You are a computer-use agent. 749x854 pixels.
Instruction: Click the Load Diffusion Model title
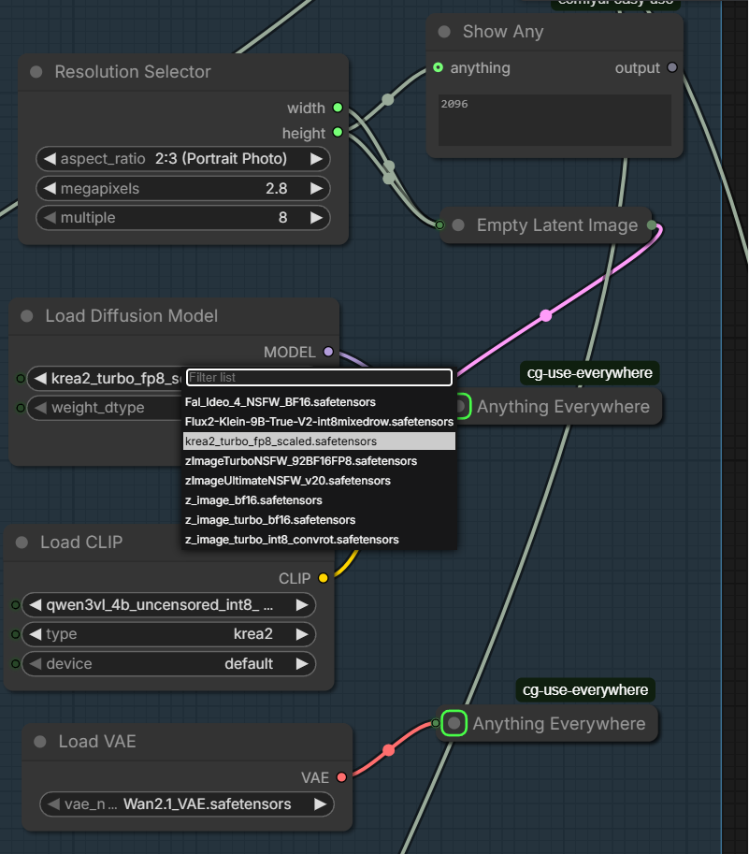132,316
